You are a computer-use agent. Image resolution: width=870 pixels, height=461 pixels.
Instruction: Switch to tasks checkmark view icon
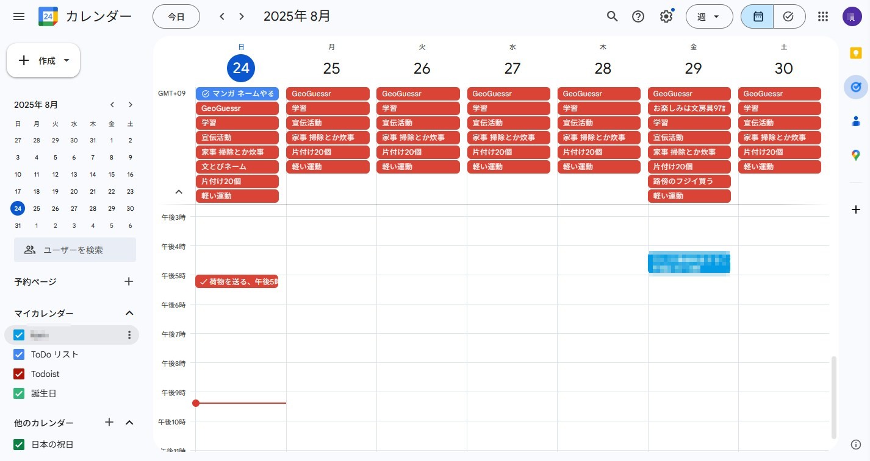[789, 16]
